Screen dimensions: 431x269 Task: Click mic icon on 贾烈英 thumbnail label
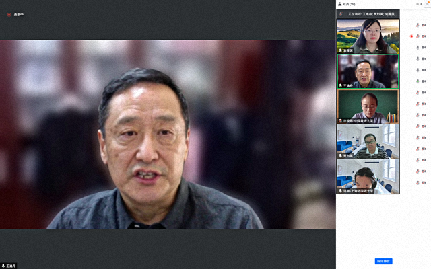[340, 155]
